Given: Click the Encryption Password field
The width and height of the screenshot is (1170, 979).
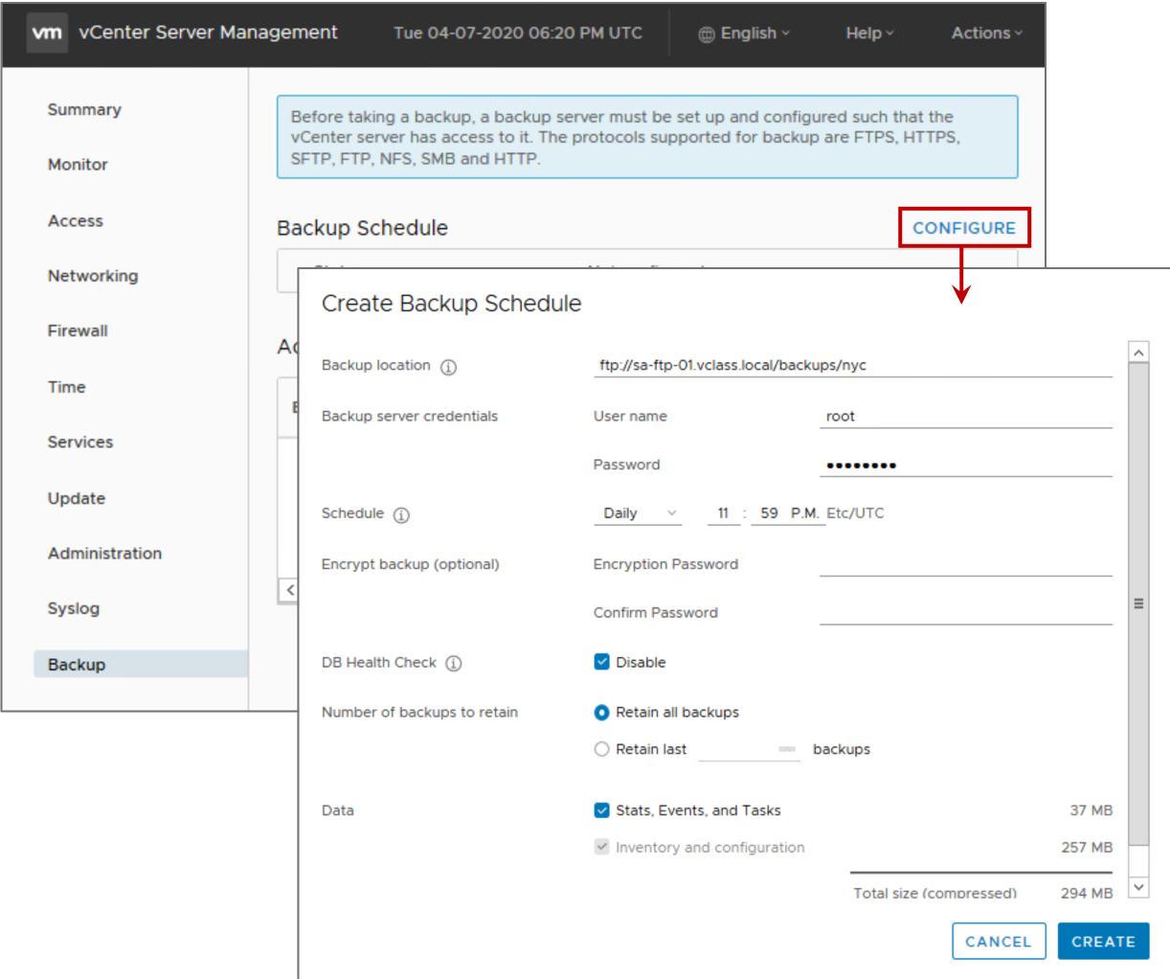Looking at the screenshot, I should point(966,564).
